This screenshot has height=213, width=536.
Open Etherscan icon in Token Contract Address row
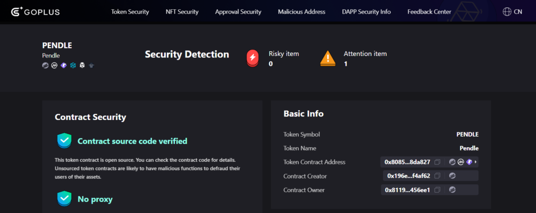tap(452, 162)
